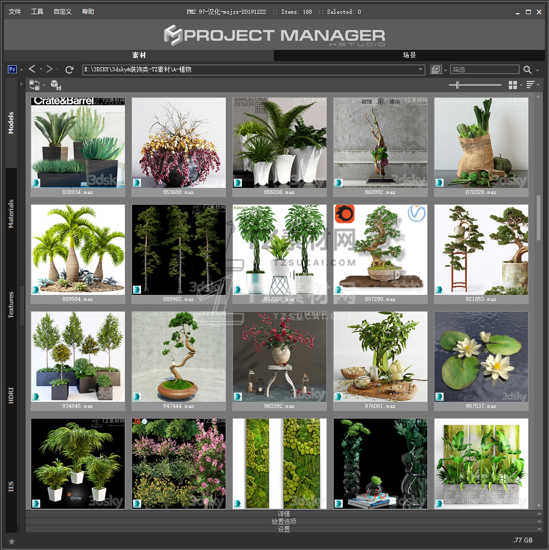Click the thumbnail grid view icon
549x550 pixels.
click(513, 85)
